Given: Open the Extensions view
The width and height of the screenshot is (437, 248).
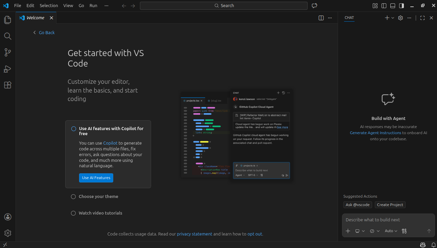Looking at the screenshot, I should 7,85.
